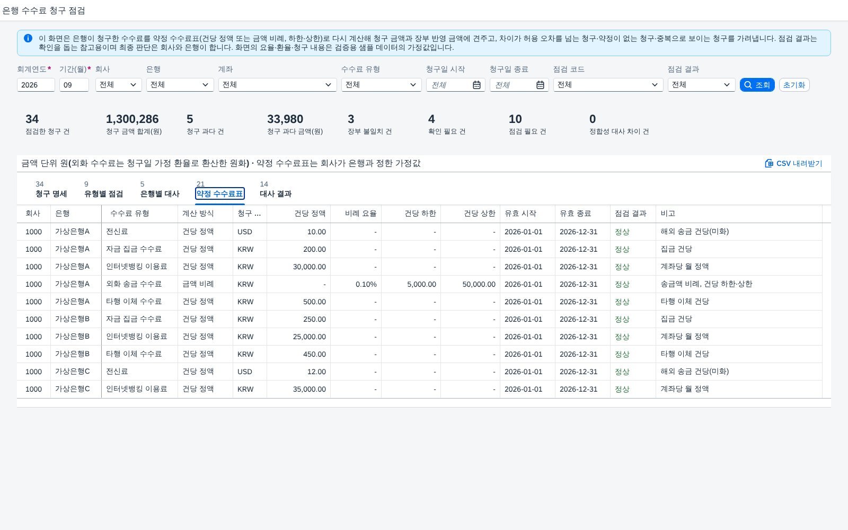Viewport: 848px width, 530px height.
Task: Open the 계좌 combo box
Action: [278, 85]
